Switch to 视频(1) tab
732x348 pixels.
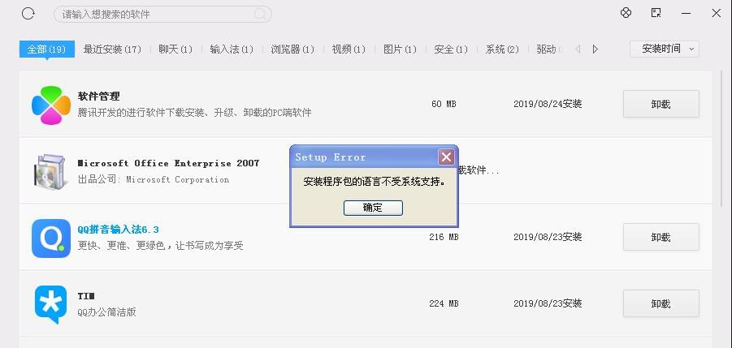pyautogui.click(x=349, y=49)
